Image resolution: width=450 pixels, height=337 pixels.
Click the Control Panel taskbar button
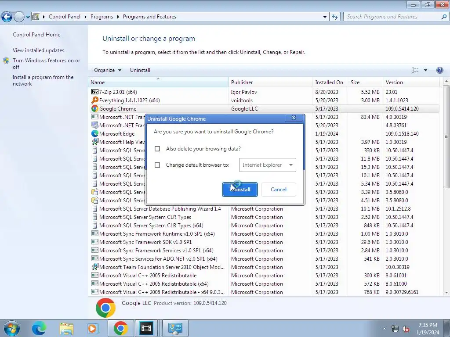click(175, 328)
